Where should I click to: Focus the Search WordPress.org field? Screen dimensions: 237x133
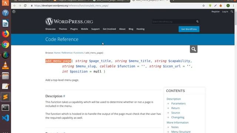click(x=174, y=21)
